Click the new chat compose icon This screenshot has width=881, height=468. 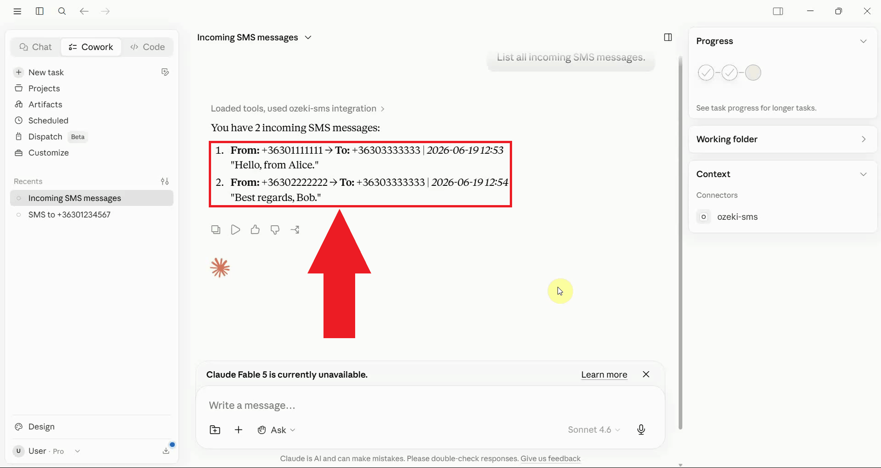(165, 72)
